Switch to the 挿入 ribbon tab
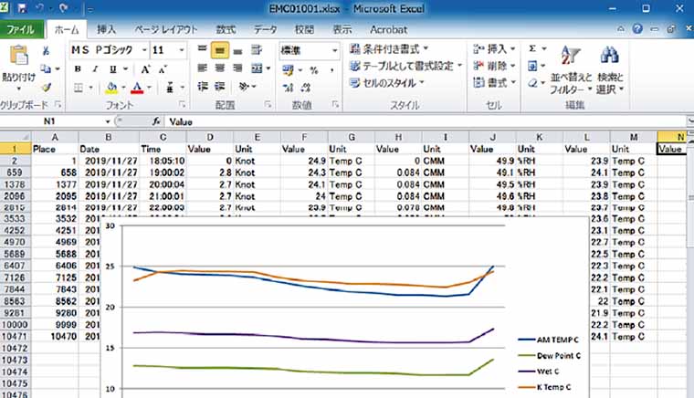694x398 pixels. 106,29
